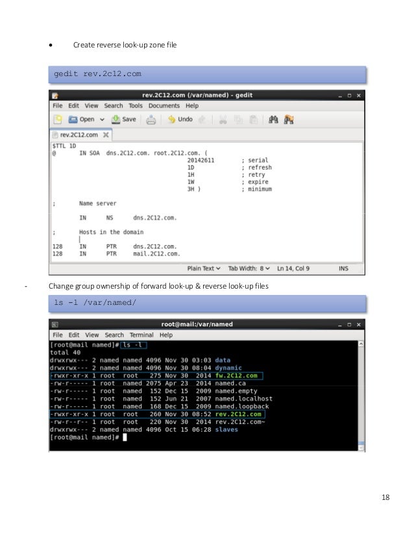Open the terminal Search menu
414x537 pixels.
114,335
